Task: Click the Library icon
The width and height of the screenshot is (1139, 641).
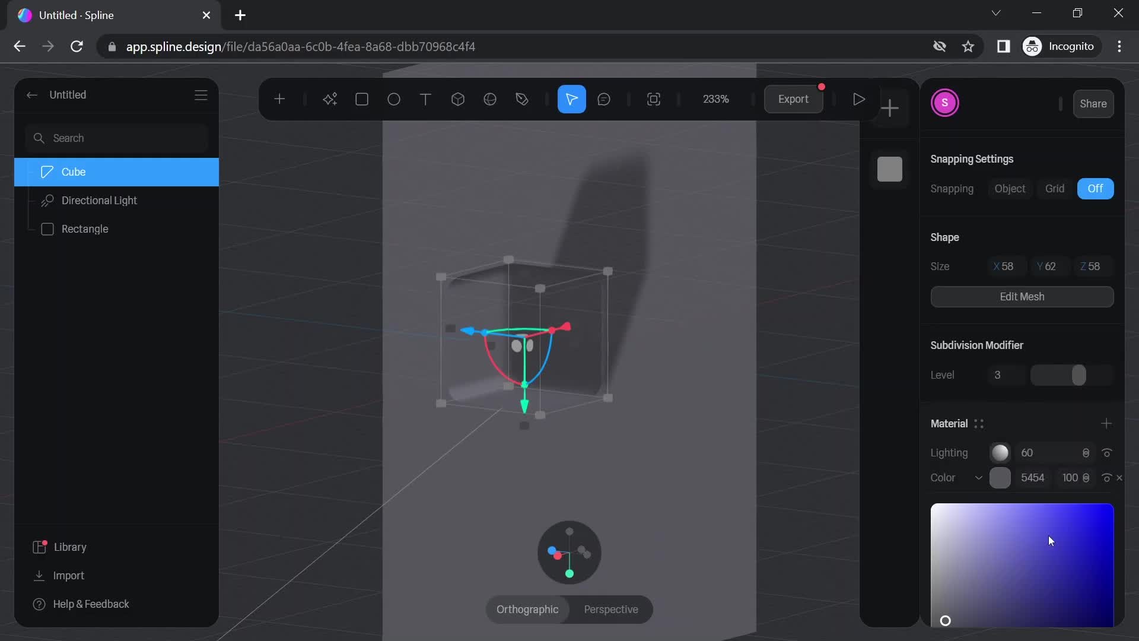Action: (40, 547)
